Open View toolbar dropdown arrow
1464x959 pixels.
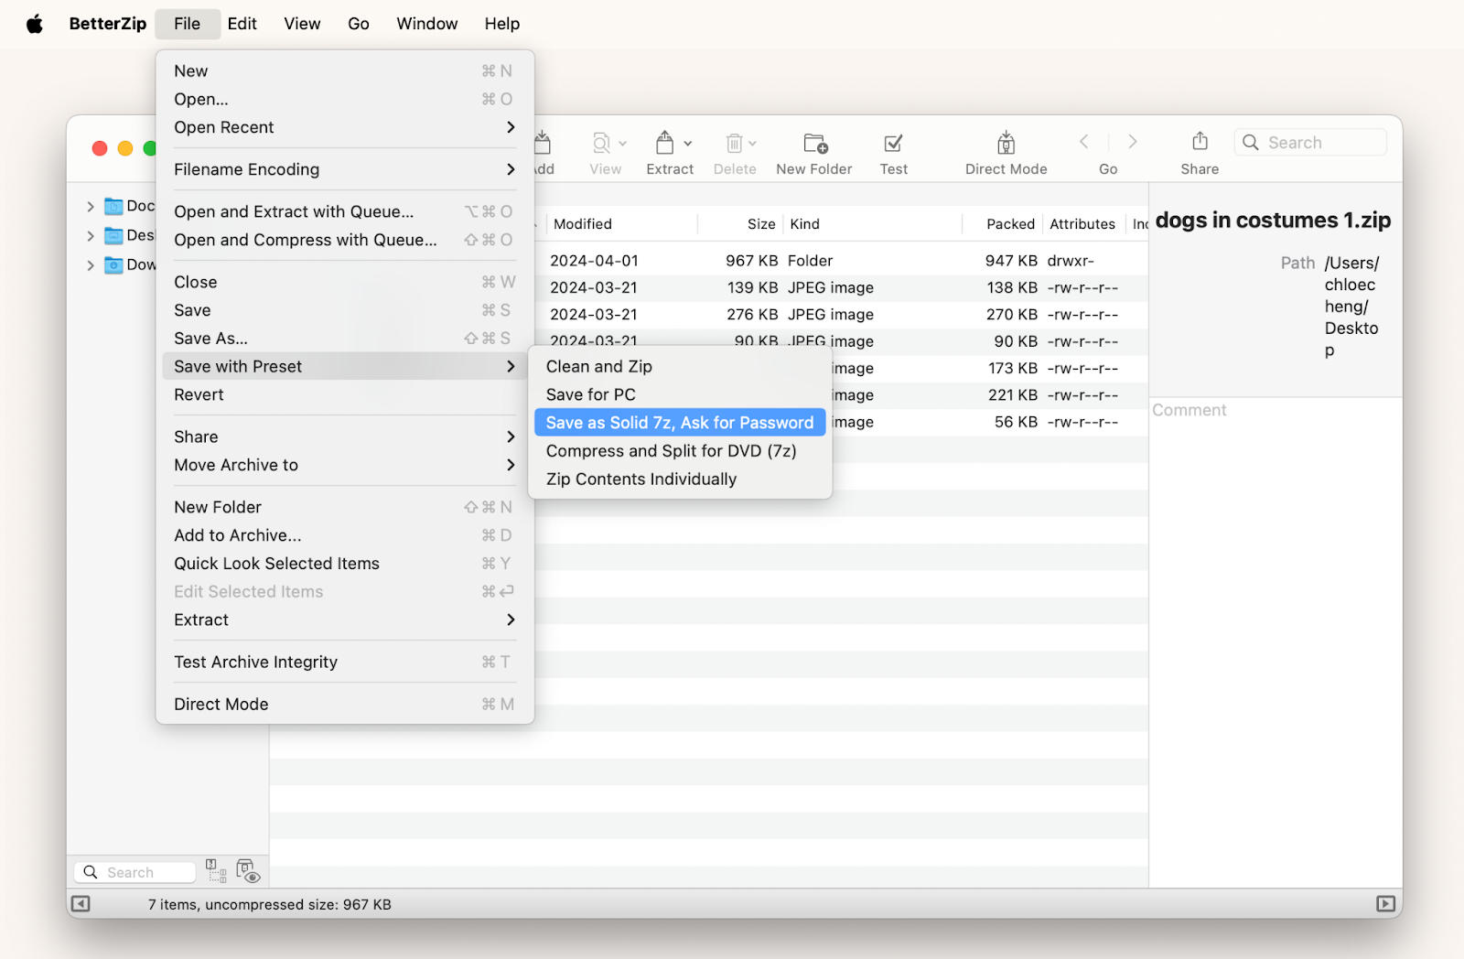point(623,144)
